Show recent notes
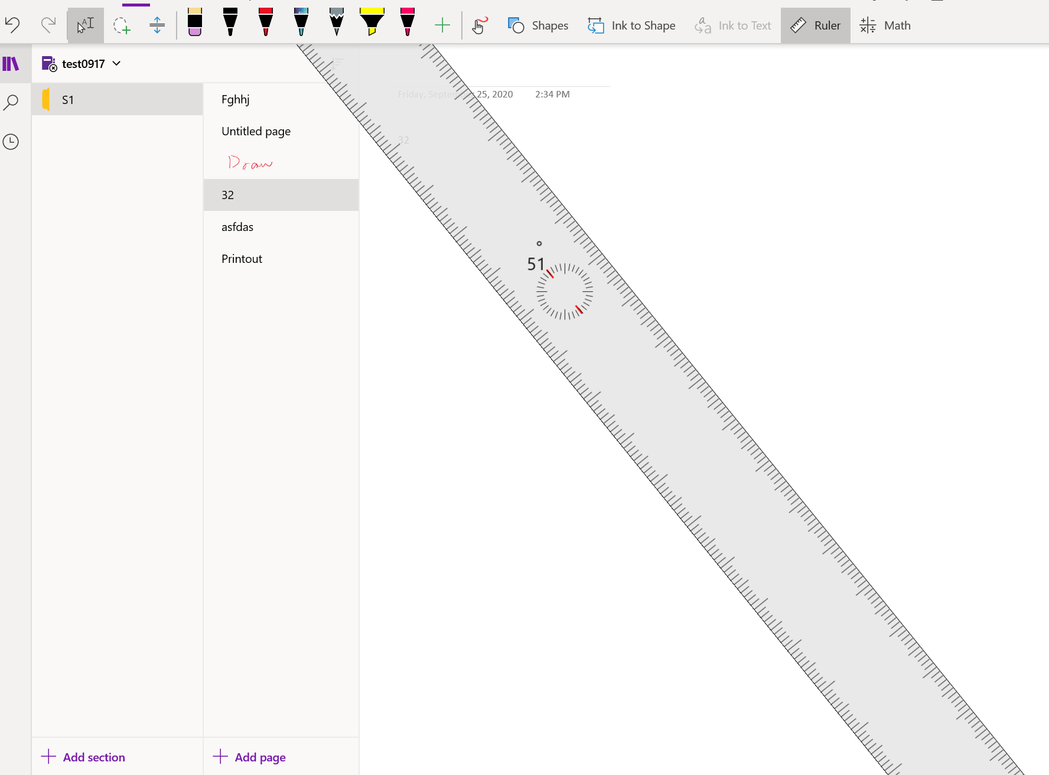This screenshot has width=1049, height=775. coord(11,142)
